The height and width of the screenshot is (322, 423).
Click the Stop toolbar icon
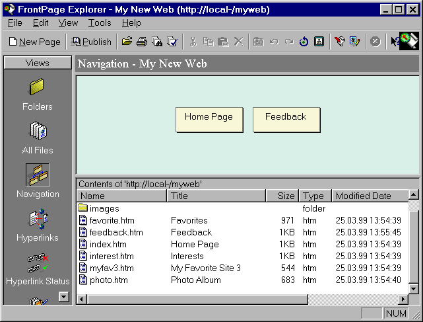(x=375, y=42)
